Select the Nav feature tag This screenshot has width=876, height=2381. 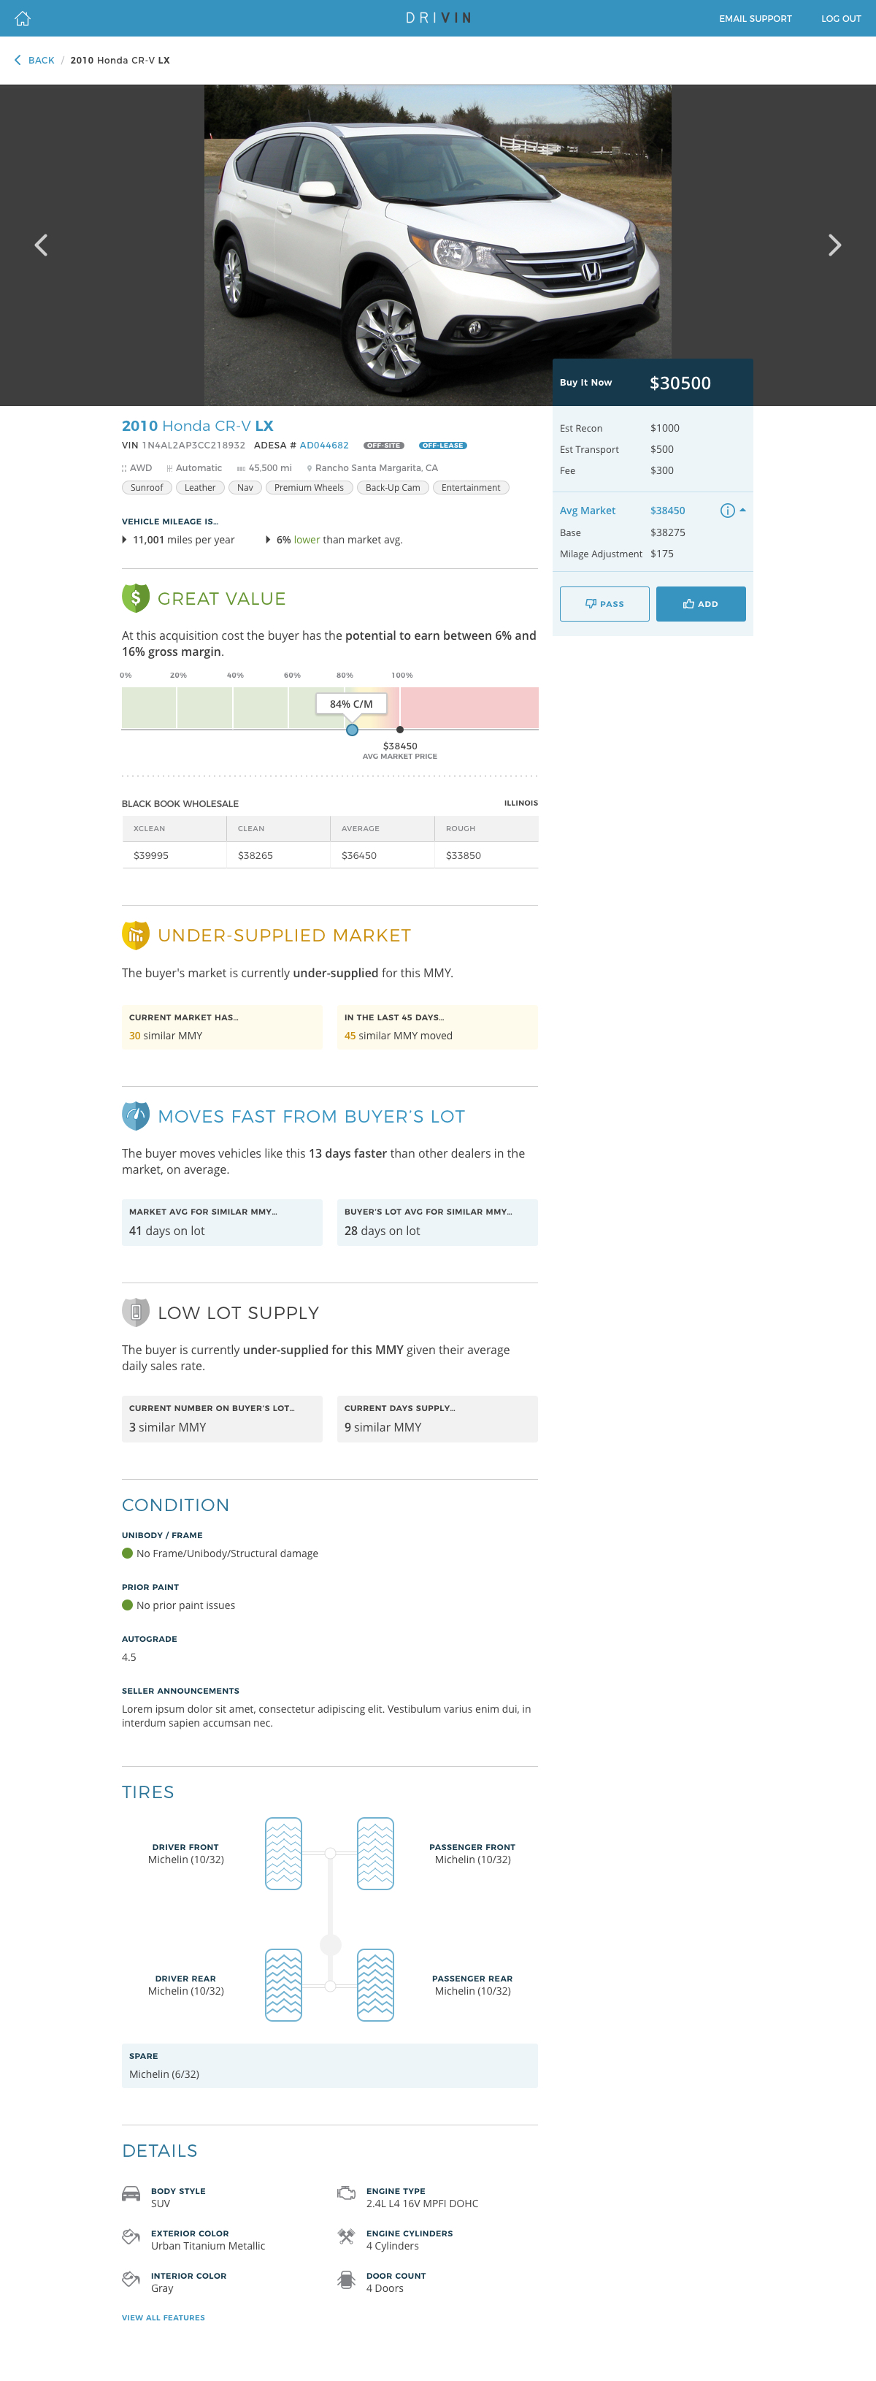point(245,488)
